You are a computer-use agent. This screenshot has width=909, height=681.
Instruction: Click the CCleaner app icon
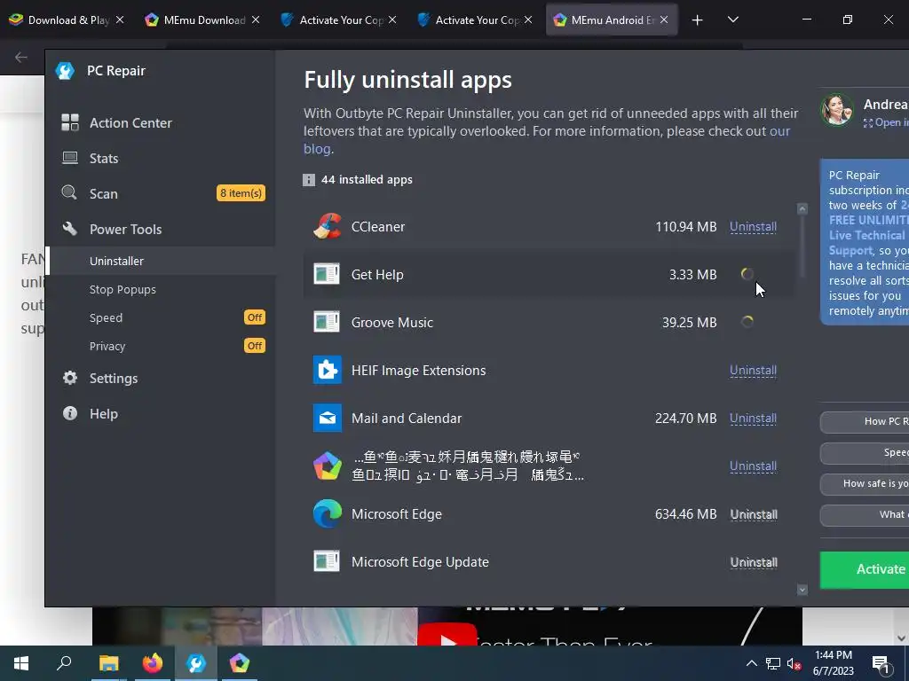(x=327, y=226)
